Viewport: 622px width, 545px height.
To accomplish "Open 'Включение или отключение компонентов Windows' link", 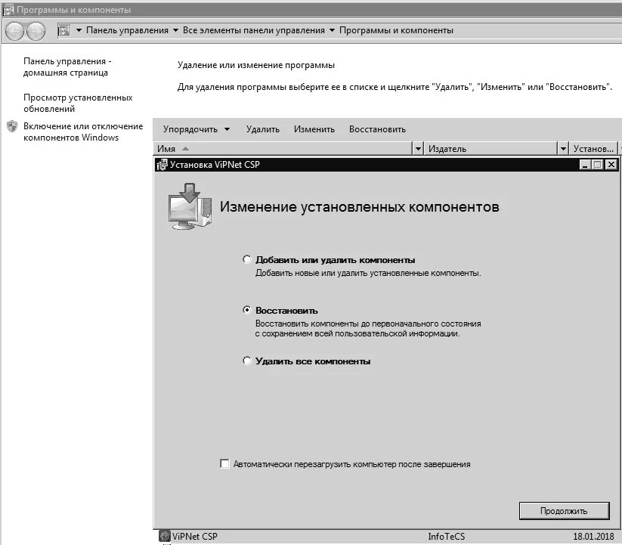I will pyautogui.click(x=83, y=132).
